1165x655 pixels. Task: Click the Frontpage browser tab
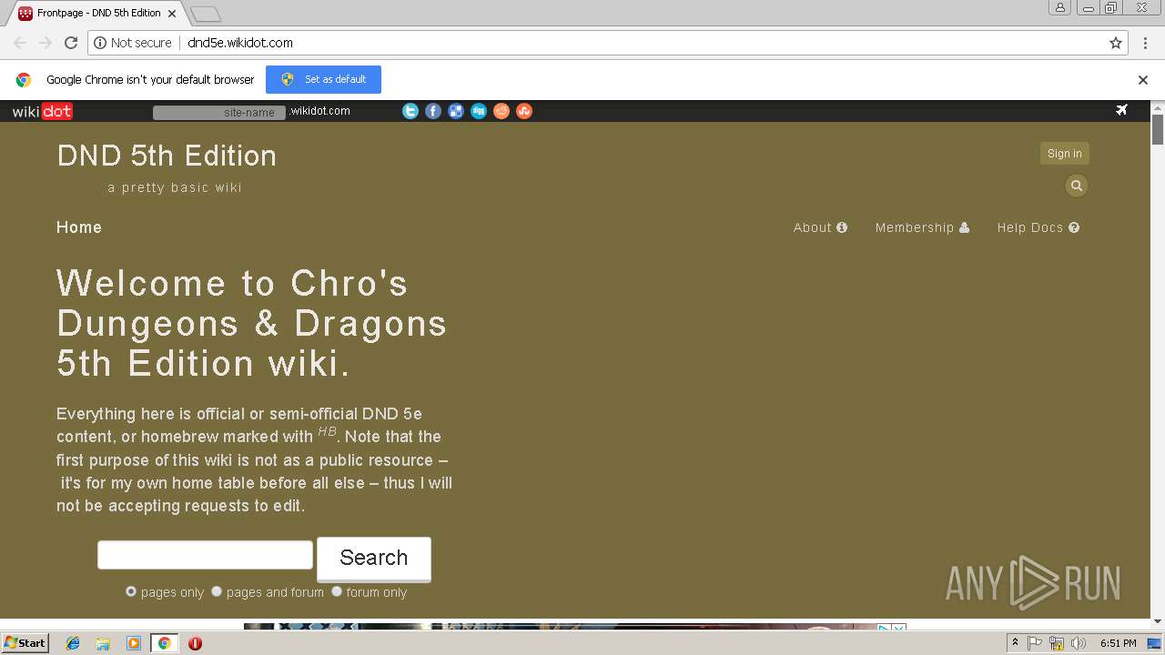coord(98,14)
